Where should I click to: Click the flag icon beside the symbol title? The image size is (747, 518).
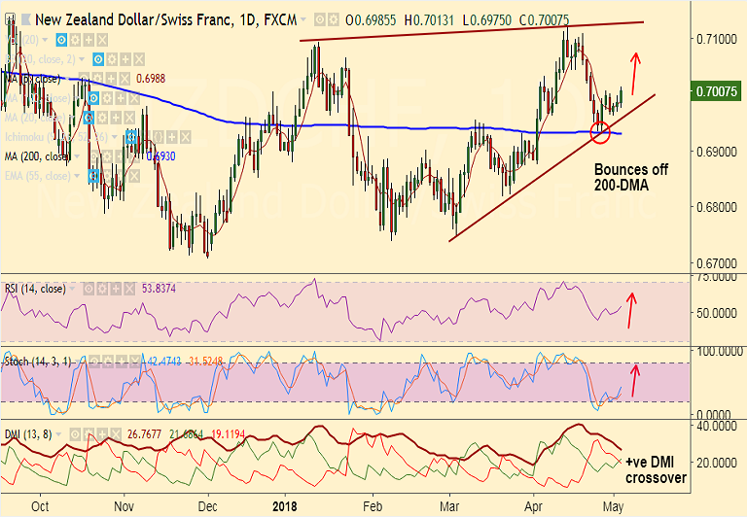click(26, 19)
